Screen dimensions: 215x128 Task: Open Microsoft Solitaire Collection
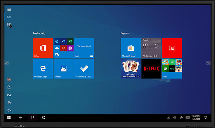click(x=131, y=68)
